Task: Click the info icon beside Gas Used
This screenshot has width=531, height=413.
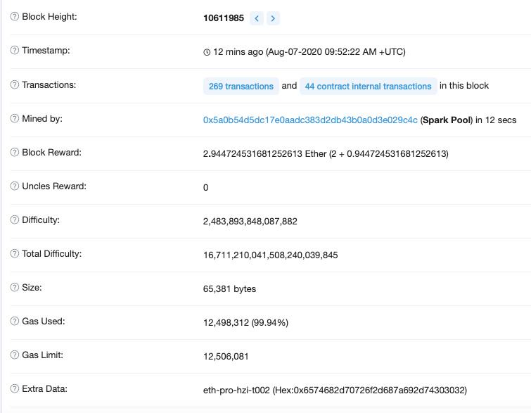Action: coord(15,322)
